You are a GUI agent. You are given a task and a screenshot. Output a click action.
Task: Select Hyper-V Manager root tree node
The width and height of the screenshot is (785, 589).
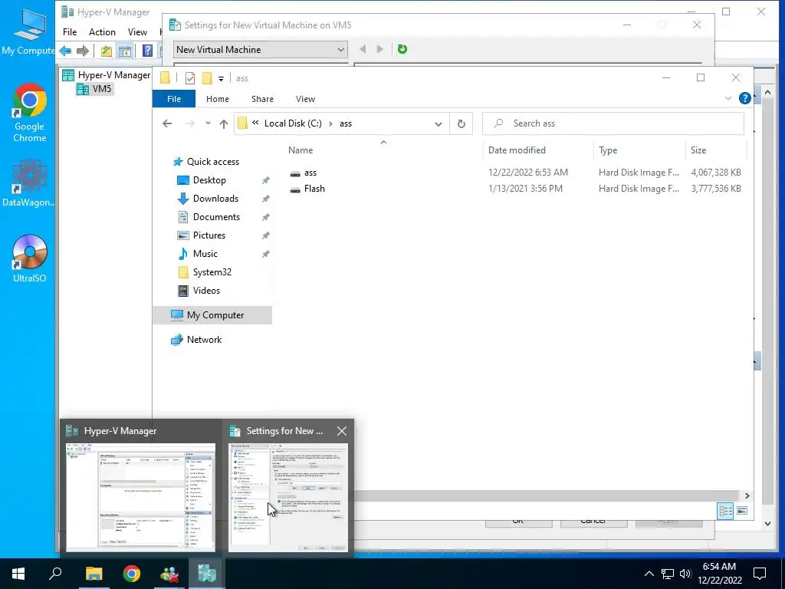106,75
